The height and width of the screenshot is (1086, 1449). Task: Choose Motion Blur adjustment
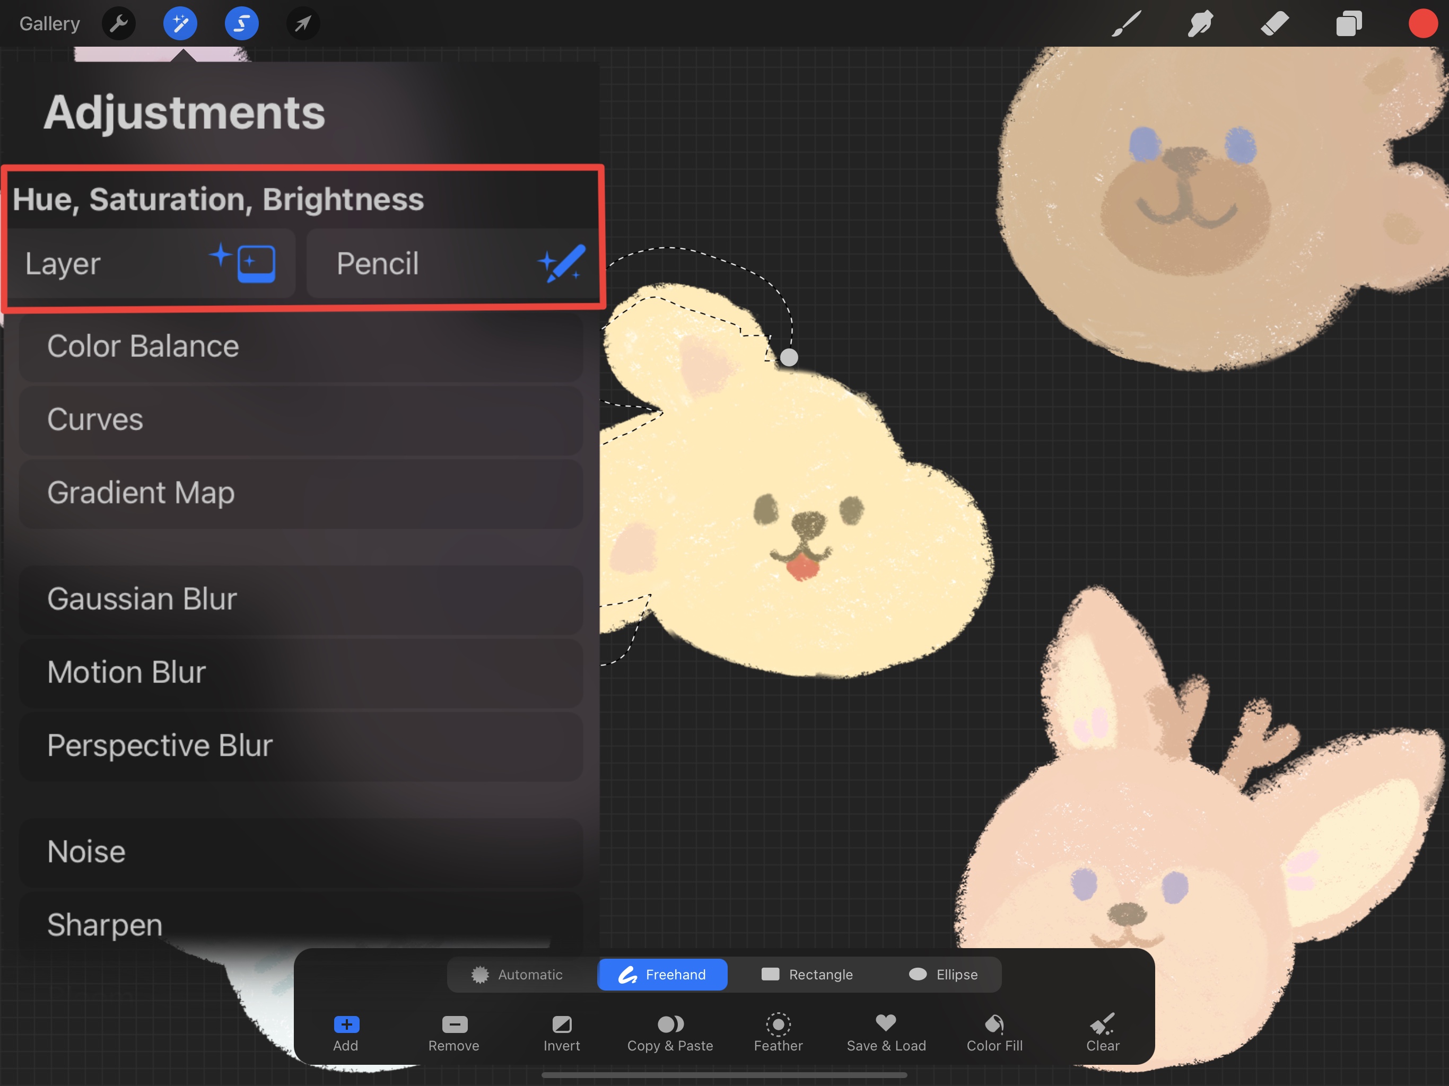pyautogui.click(x=301, y=673)
